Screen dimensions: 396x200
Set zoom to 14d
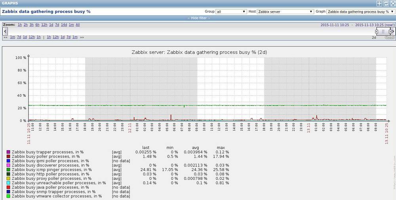point(64,25)
